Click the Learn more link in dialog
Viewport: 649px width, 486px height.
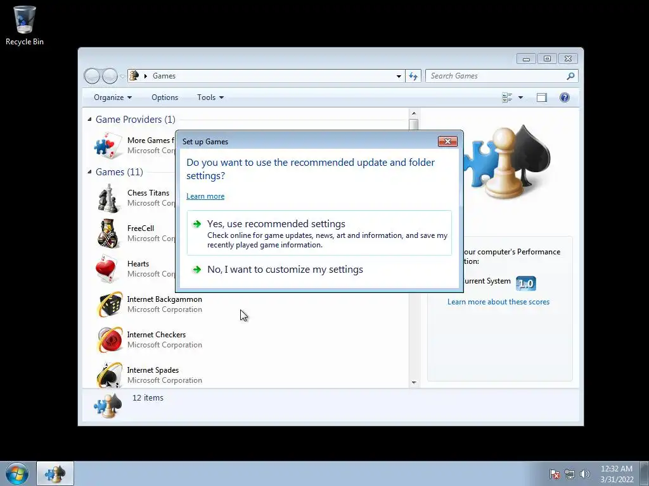(205, 196)
